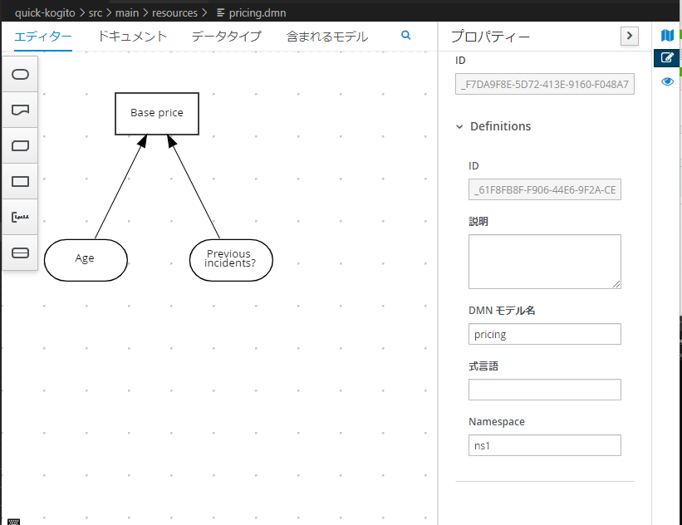682x525 pixels.
Task: Switch to the データタイプ tab
Action: click(227, 37)
